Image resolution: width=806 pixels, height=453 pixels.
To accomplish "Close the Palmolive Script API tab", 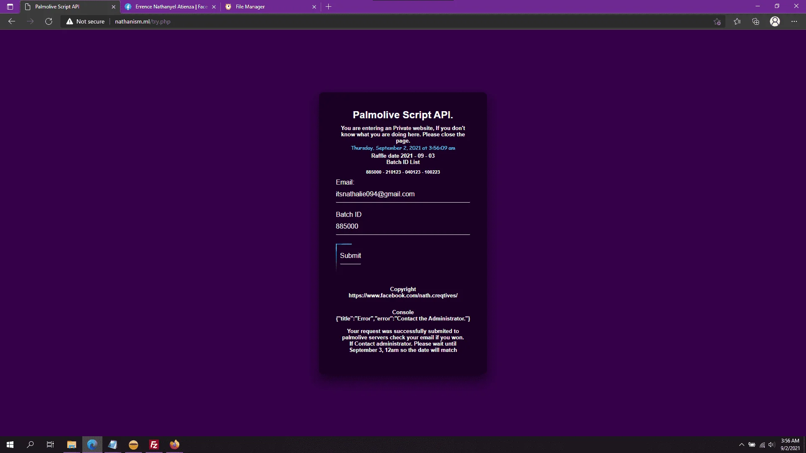I will click(x=113, y=7).
